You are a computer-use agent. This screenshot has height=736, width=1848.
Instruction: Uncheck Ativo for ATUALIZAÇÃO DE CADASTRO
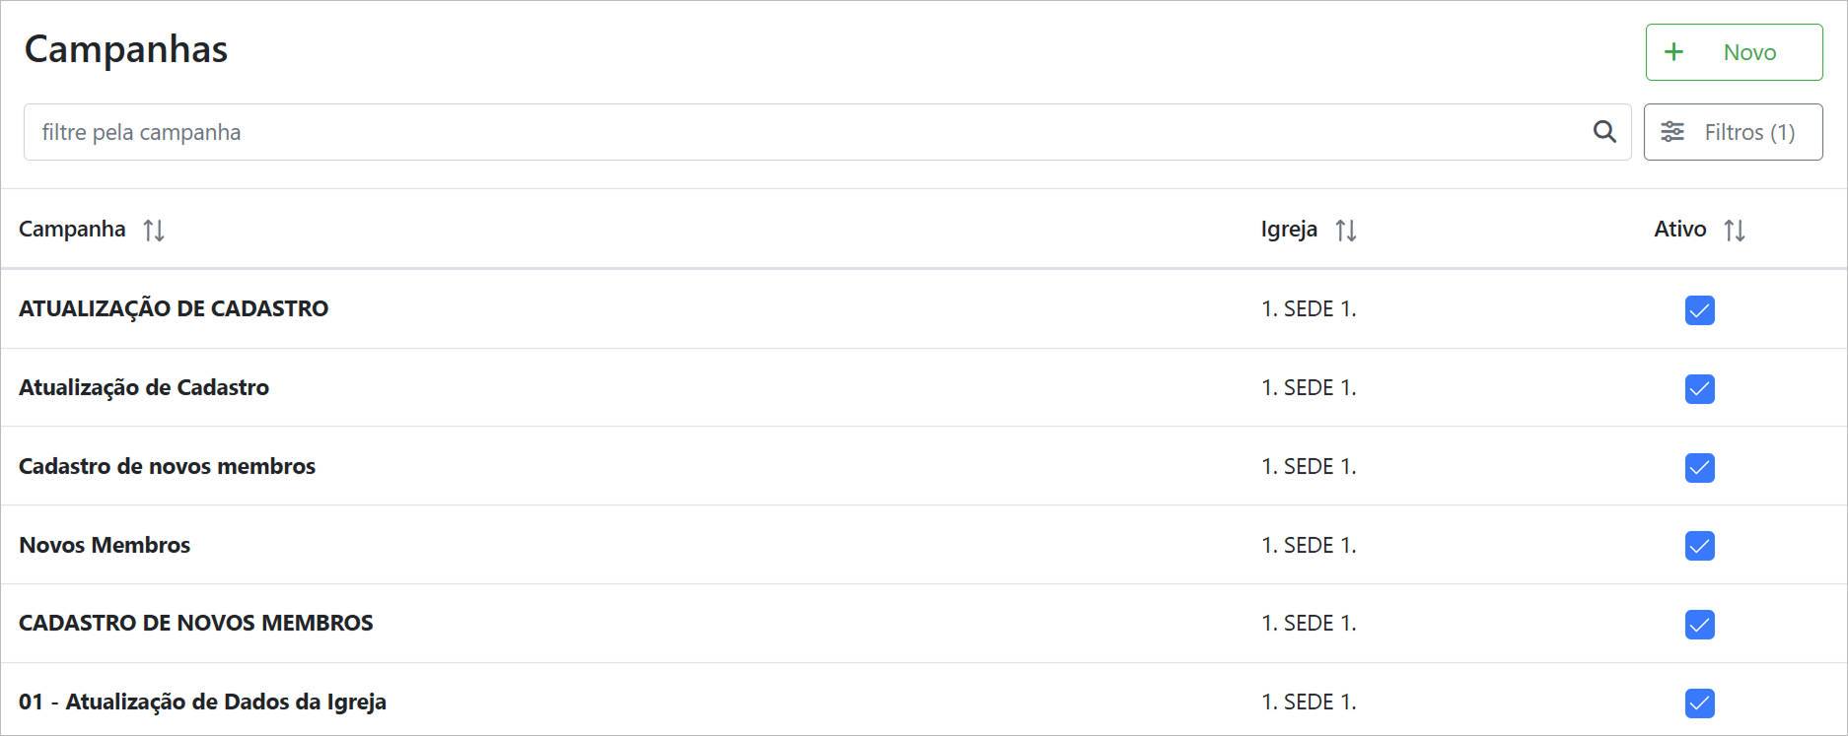(1699, 310)
